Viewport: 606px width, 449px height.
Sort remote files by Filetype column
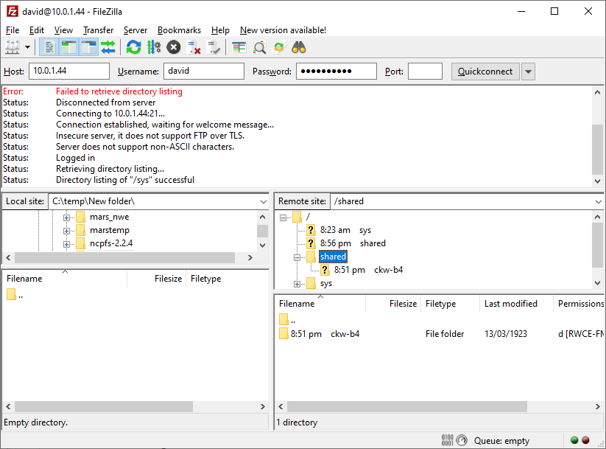click(450, 304)
